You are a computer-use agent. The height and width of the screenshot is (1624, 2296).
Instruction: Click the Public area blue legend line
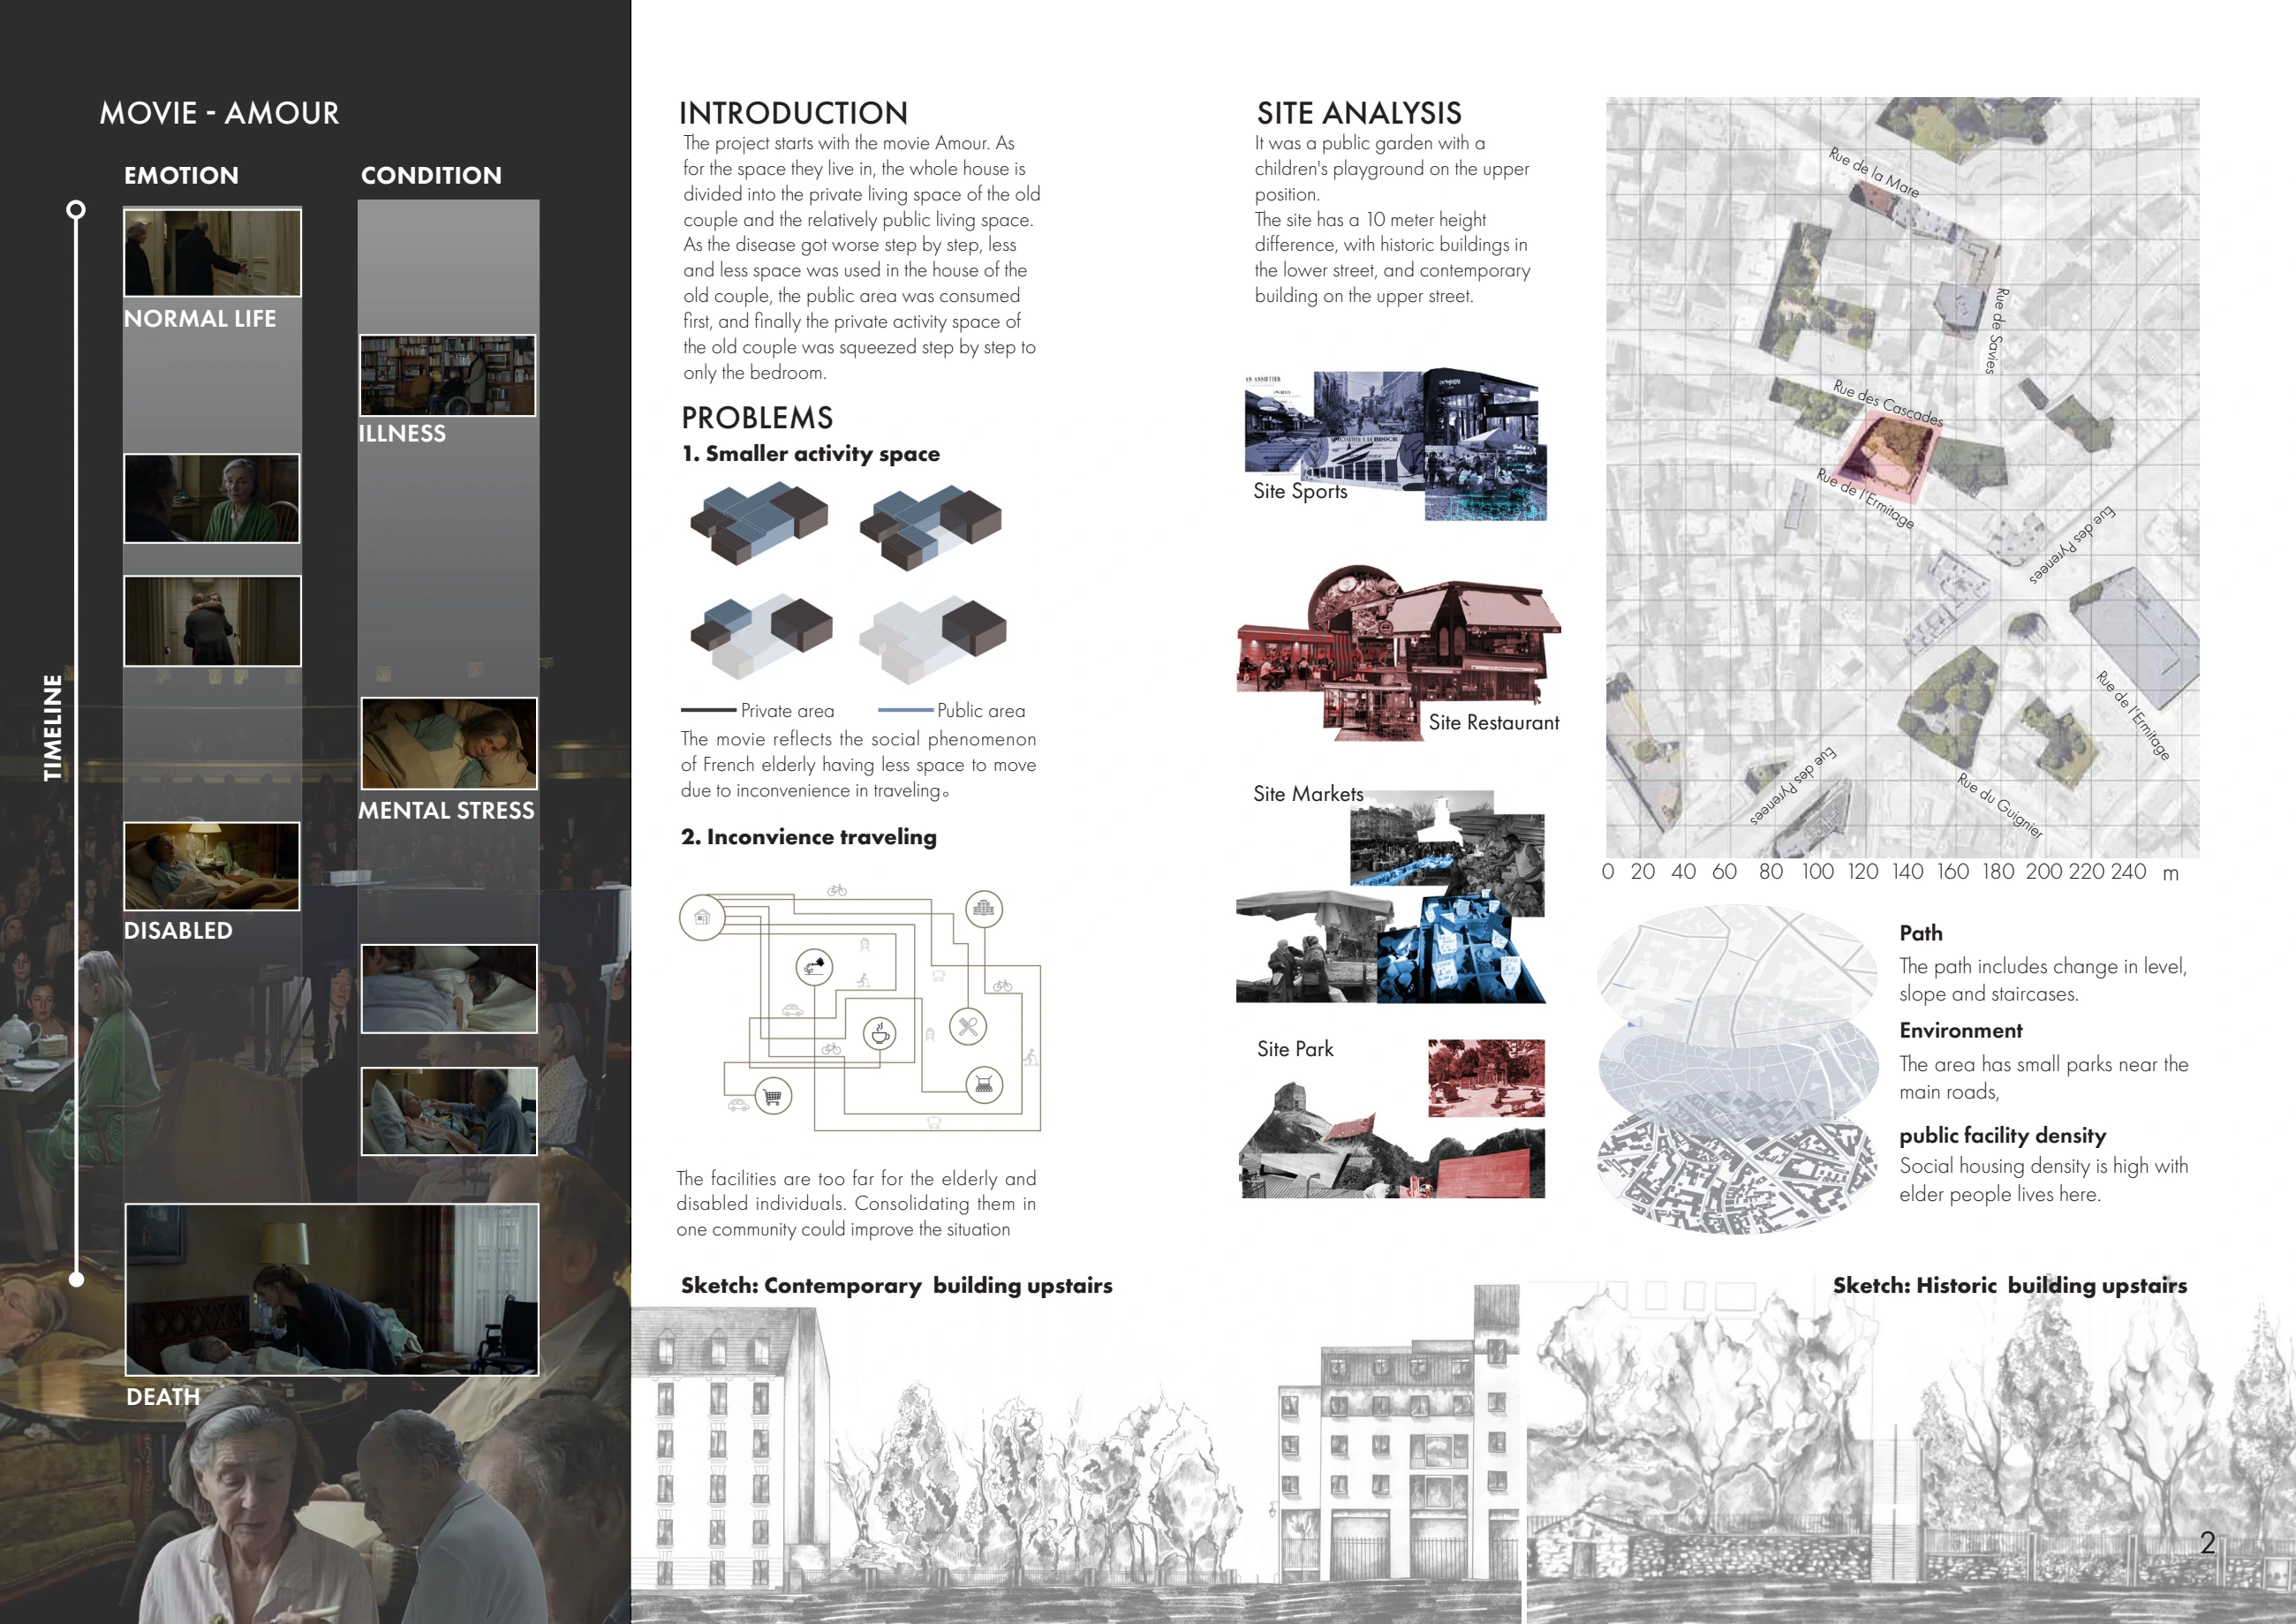(x=905, y=710)
